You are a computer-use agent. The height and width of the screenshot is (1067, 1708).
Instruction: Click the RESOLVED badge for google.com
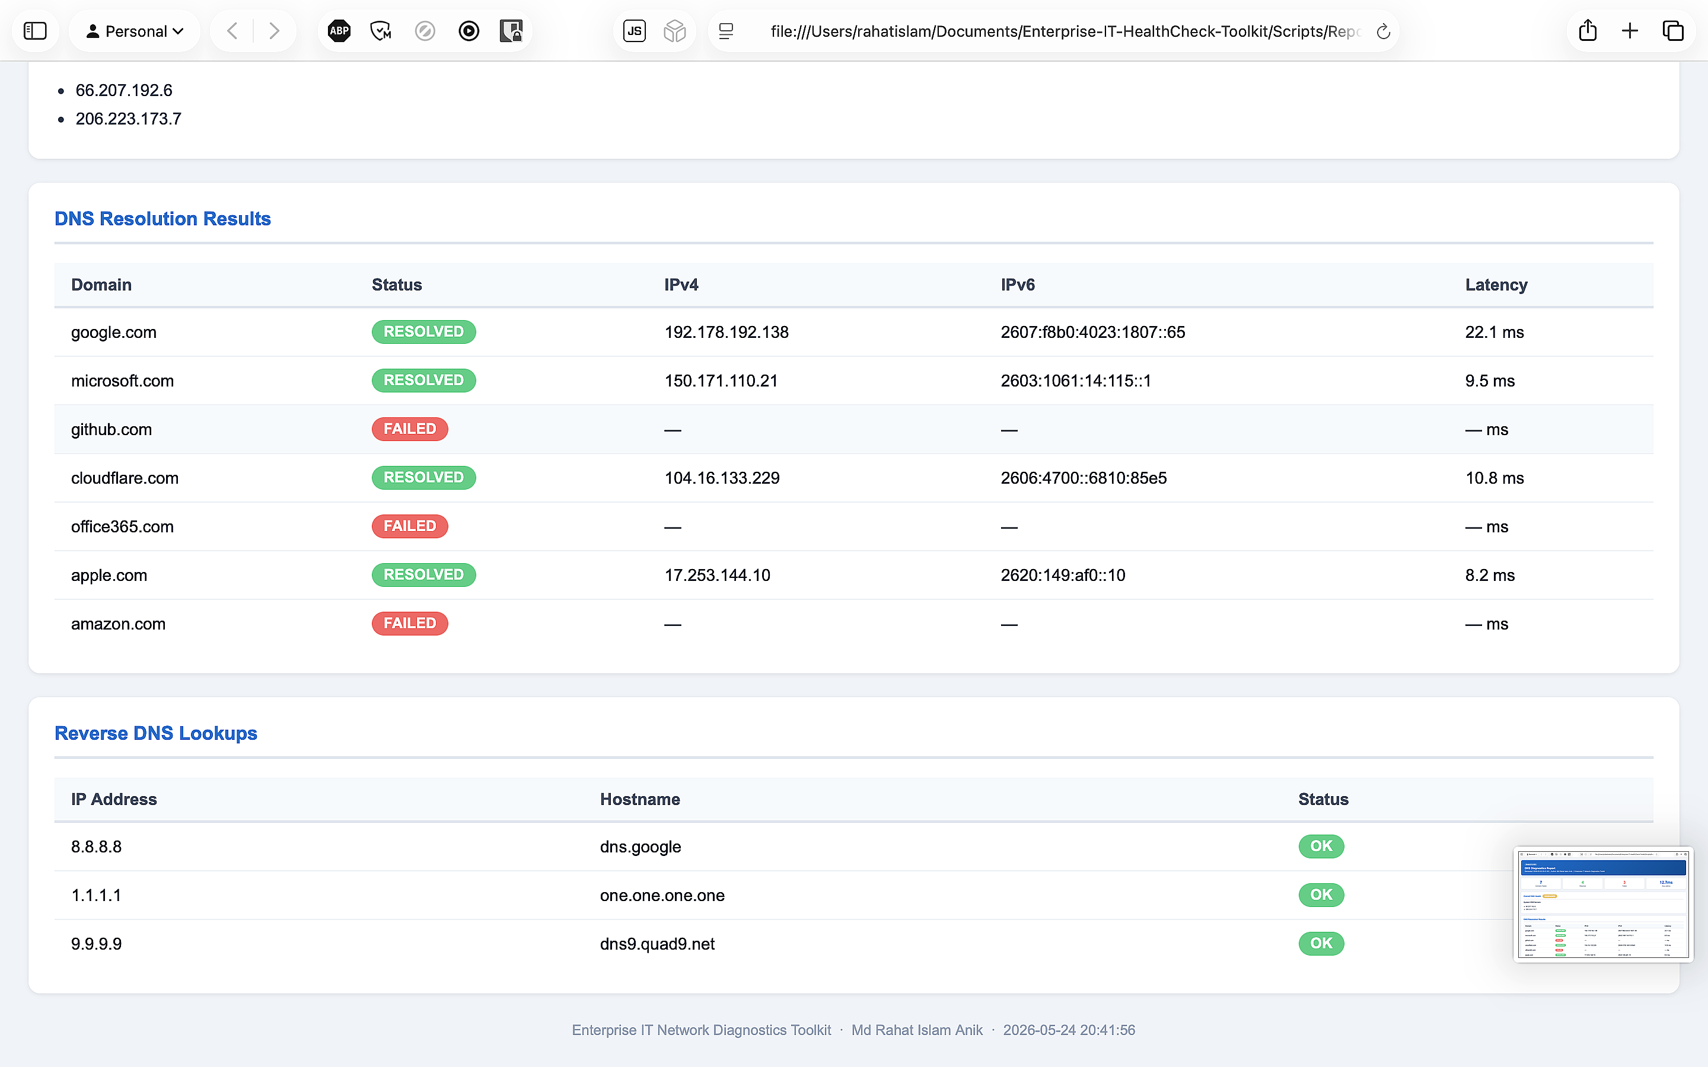click(423, 332)
